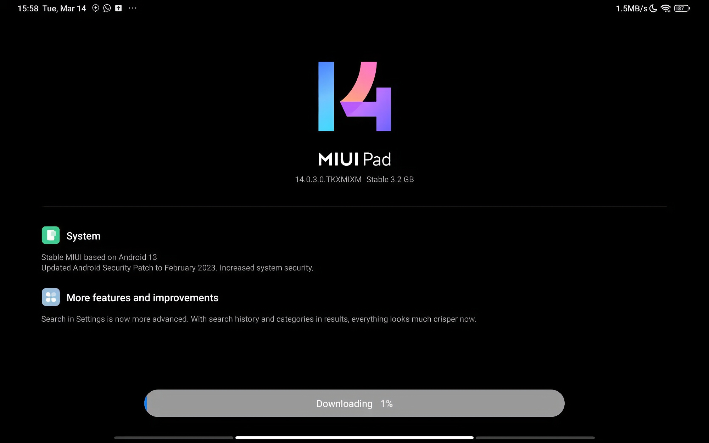
Task: Click the Android Security Patch update line
Action: click(x=177, y=268)
